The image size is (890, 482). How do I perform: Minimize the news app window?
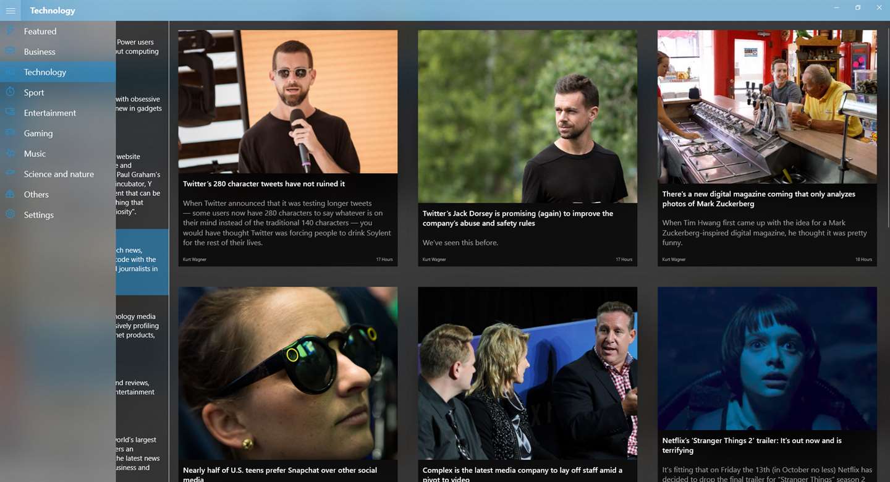837,7
